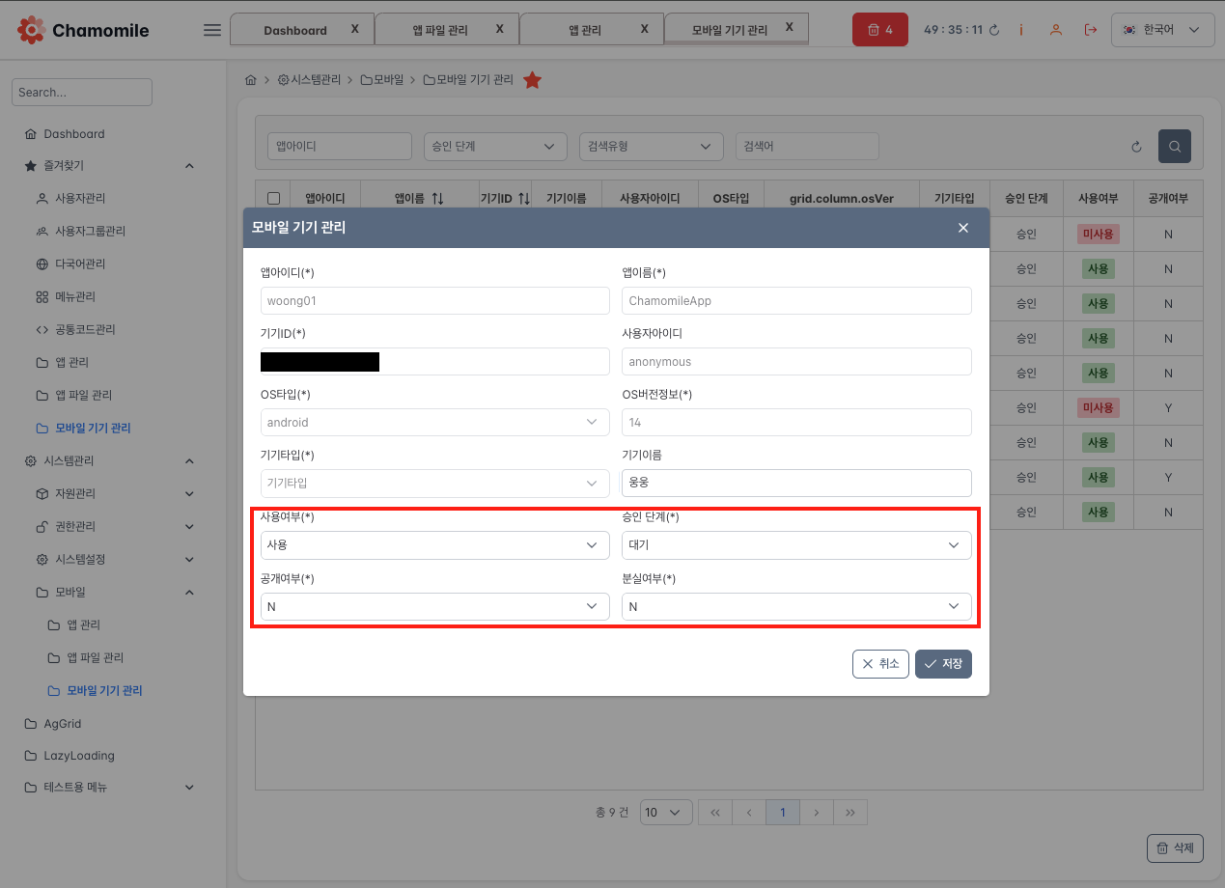Image resolution: width=1225 pixels, height=888 pixels.
Task: Open the 한국어 language selector
Action: (1162, 30)
